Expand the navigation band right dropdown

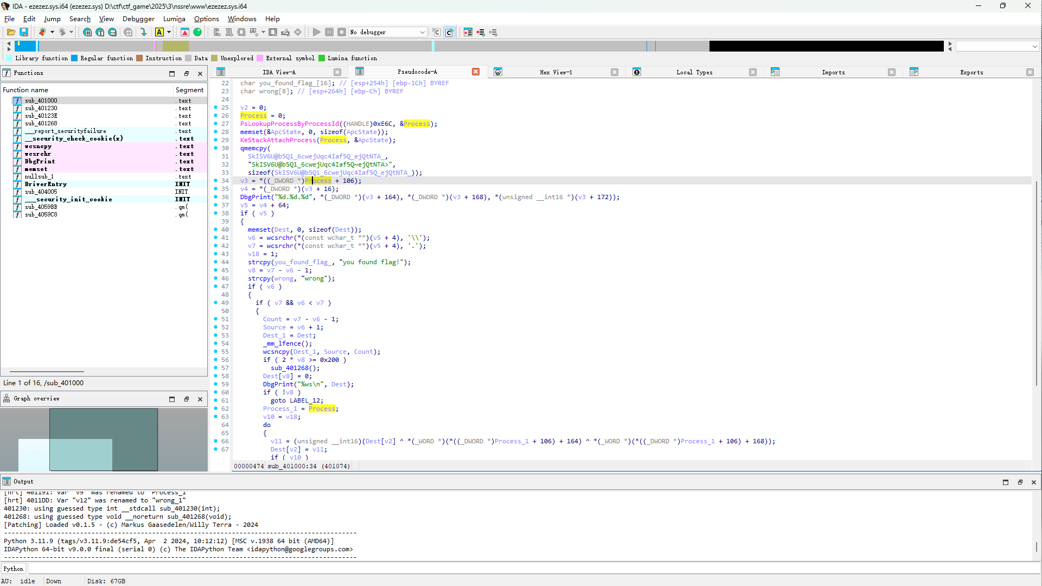pos(1034,47)
